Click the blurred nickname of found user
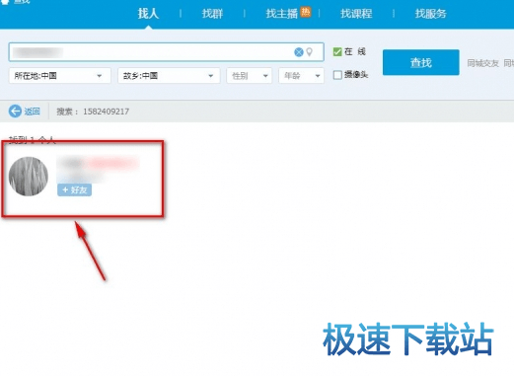 pos(98,163)
